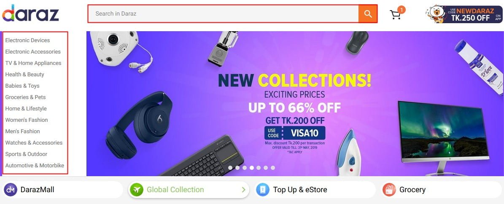Screen dimensions: 504x204
Task: Select the Global Collection airplane icon
Action: click(x=136, y=190)
